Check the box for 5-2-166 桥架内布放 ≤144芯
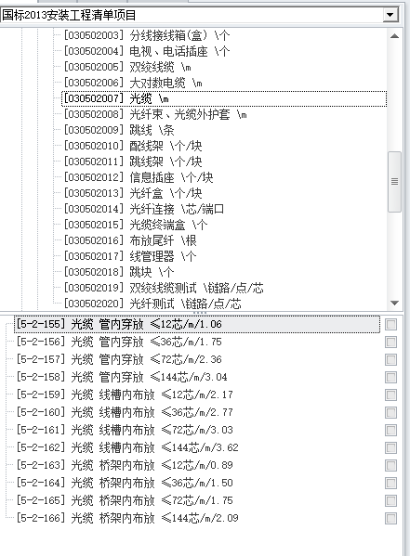Image resolution: width=410 pixels, height=556 pixels. tap(390, 519)
